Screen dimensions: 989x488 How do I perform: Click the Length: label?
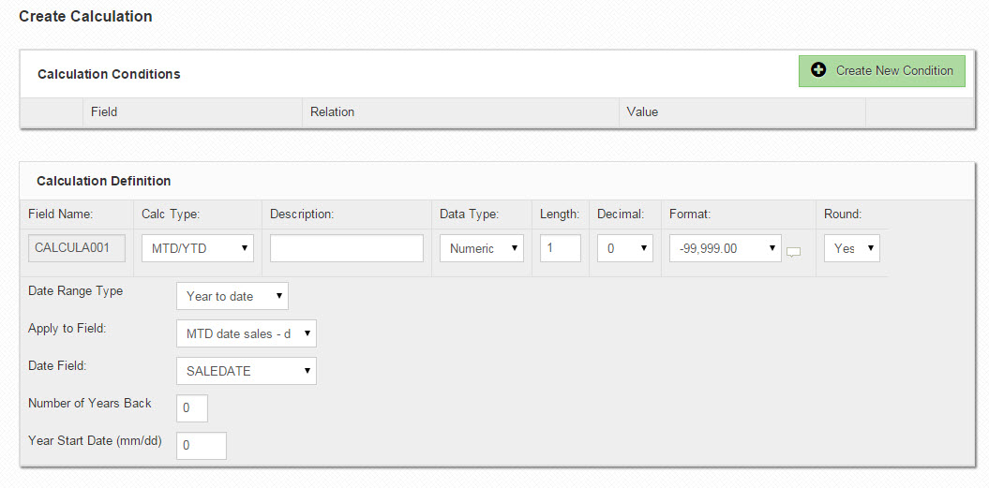tap(560, 214)
